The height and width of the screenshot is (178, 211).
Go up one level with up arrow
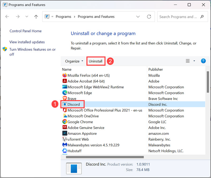coord(36,17)
